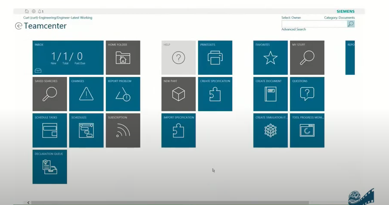
Task: Open the Saved Searches tile
Action: point(50,94)
